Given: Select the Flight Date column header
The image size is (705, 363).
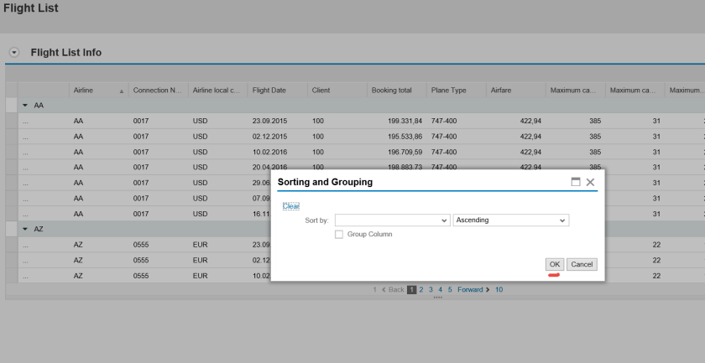Looking at the screenshot, I should coord(269,91).
